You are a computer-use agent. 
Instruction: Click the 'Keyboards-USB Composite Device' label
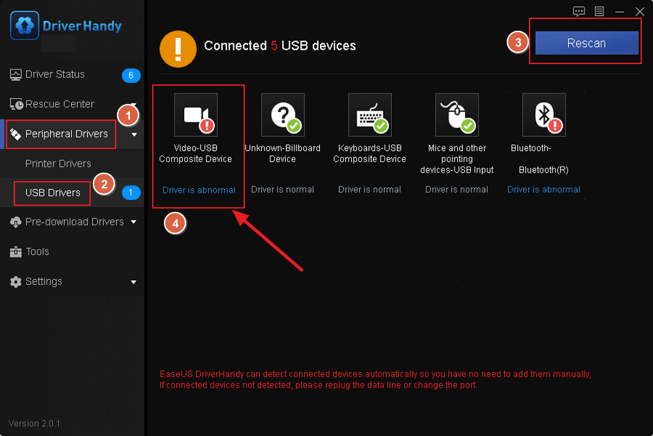coord(370,154)
